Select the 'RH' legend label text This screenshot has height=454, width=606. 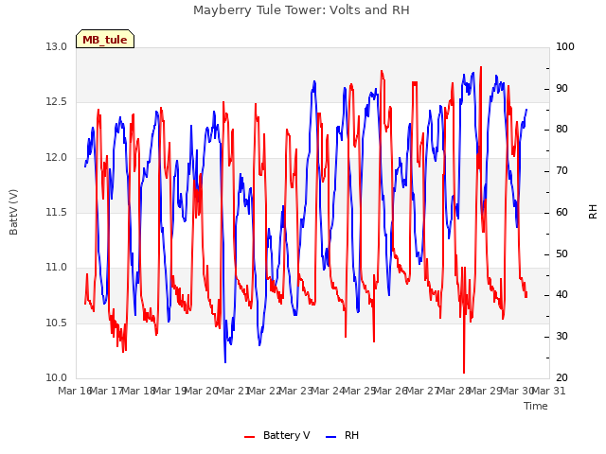[x=351, y=435]
